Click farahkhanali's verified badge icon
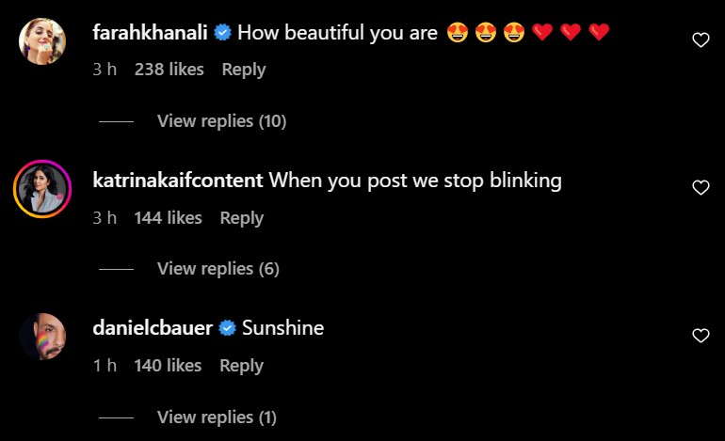The width and height of the screenshot is (725, 441). tap(223, 33)
